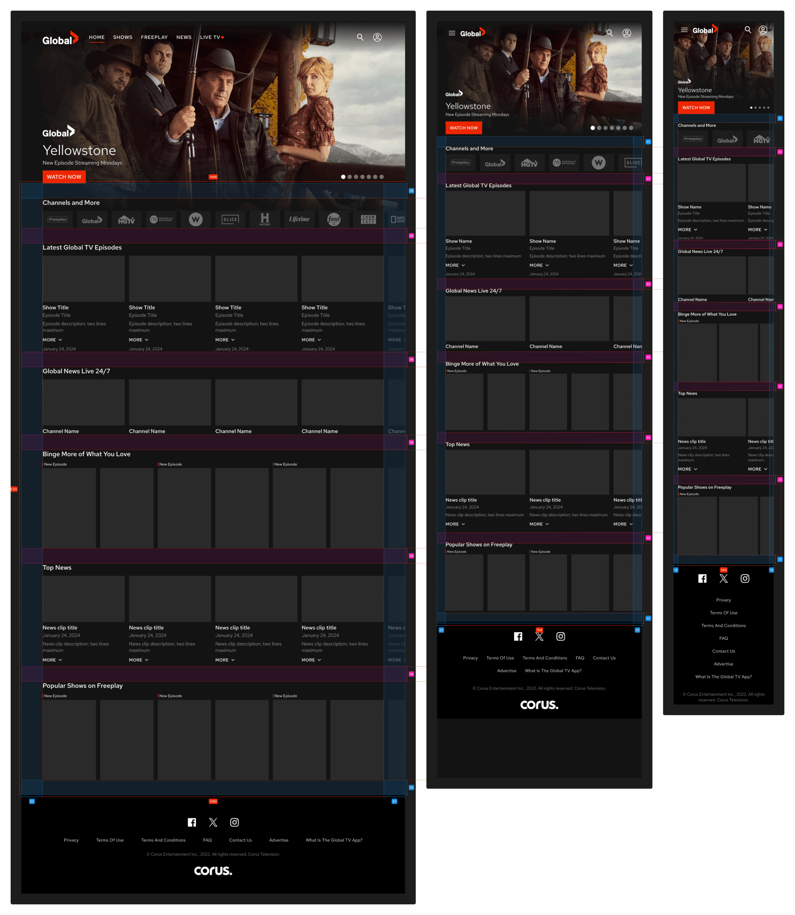Viewport: 795px width, 915px height.
Task: Go to LIVE TV in the desktop navigation
Action: click(210, 37)
